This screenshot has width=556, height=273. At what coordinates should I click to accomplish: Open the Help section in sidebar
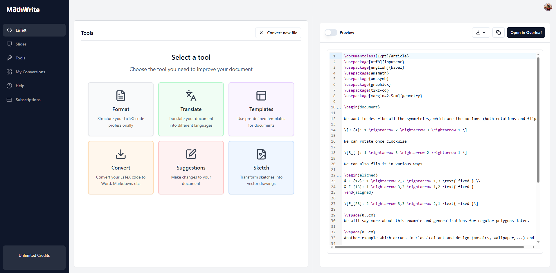(20, 86)
